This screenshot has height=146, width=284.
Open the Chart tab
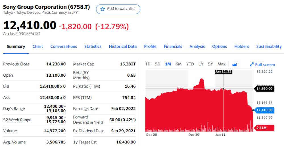click(x=38, y=47)
